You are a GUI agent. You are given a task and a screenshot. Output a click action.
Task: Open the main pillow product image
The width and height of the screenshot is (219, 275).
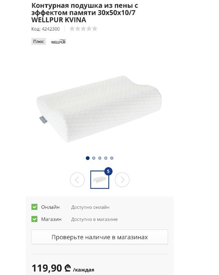coord(99,109)
